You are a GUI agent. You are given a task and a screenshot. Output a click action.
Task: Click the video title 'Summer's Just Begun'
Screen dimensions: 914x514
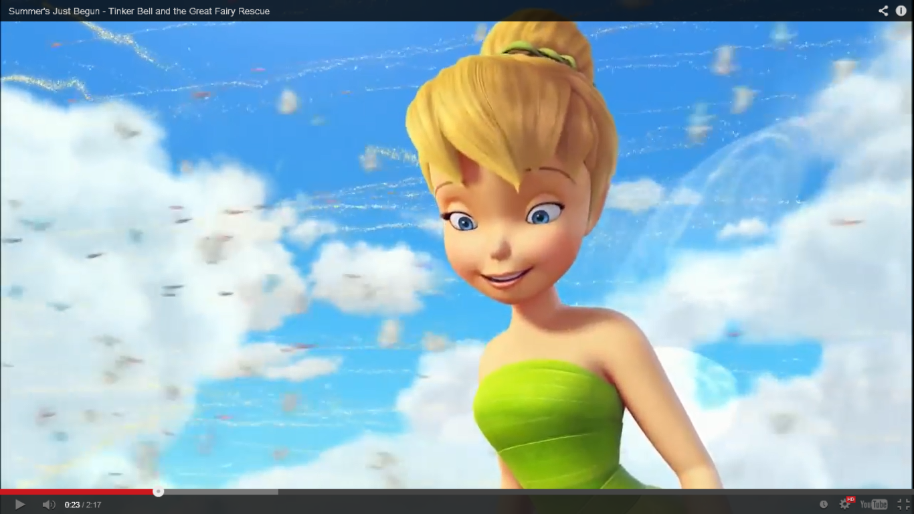(139, 11)
